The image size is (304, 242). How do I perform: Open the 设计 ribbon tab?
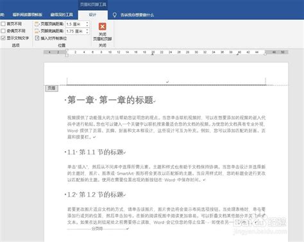coord(92,15)
